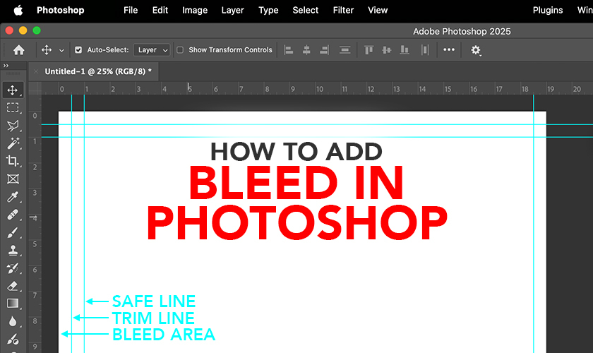
Task: Open the gear settings dropdown in options bar
Action: coord(476,50)
